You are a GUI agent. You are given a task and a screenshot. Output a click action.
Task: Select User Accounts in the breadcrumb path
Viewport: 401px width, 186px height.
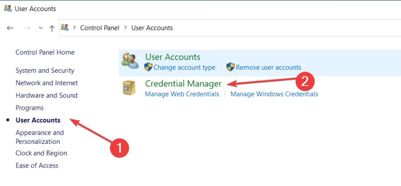(152, 28)
